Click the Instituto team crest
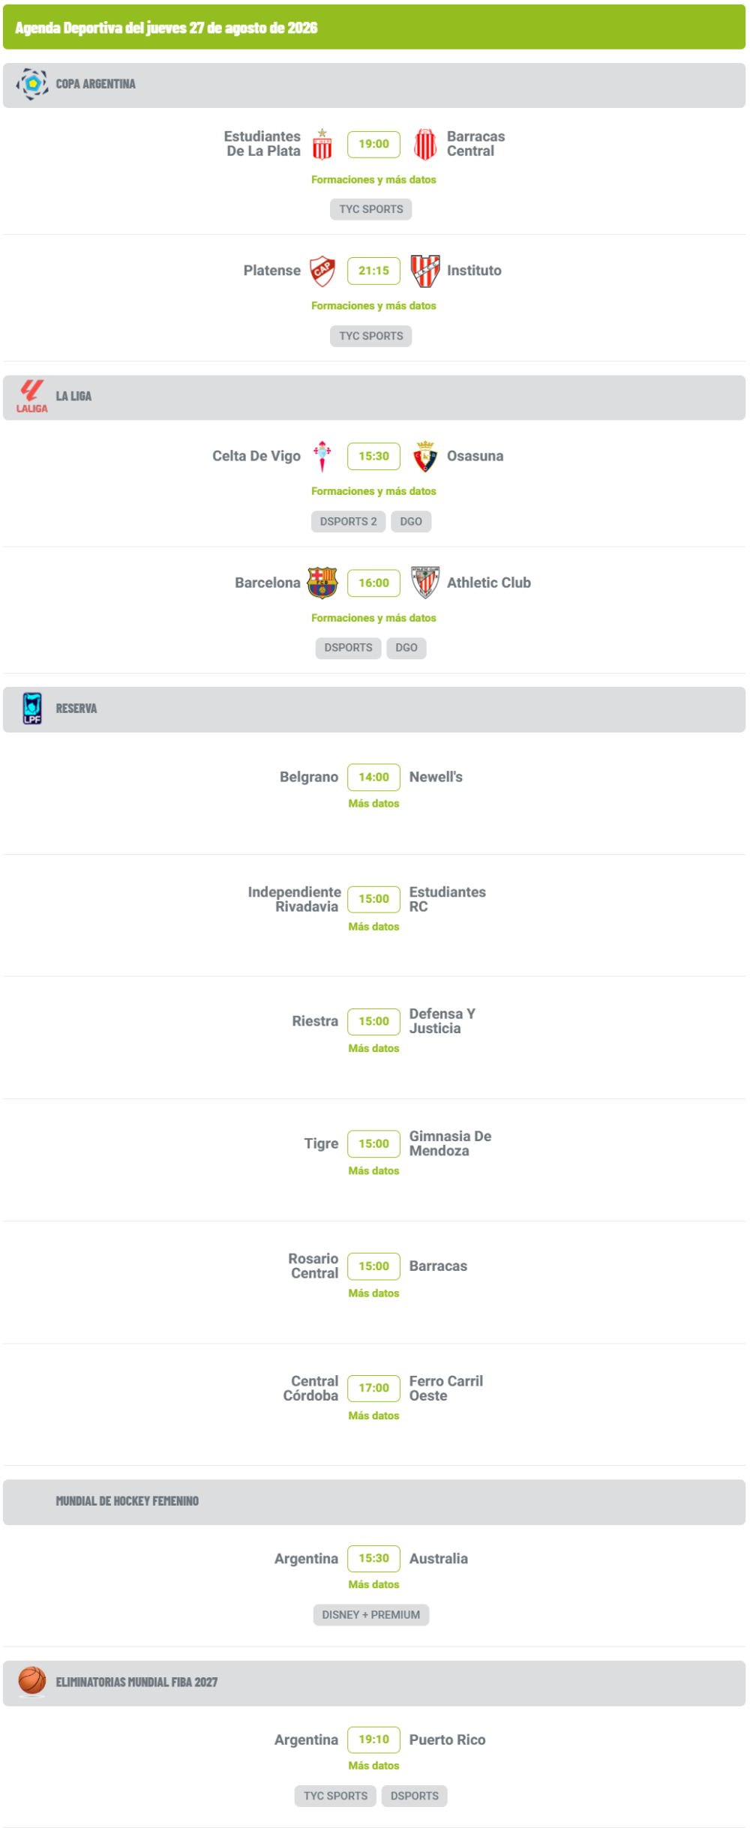This screenshot has width=750, height=1828. click(x=425, y=271)
